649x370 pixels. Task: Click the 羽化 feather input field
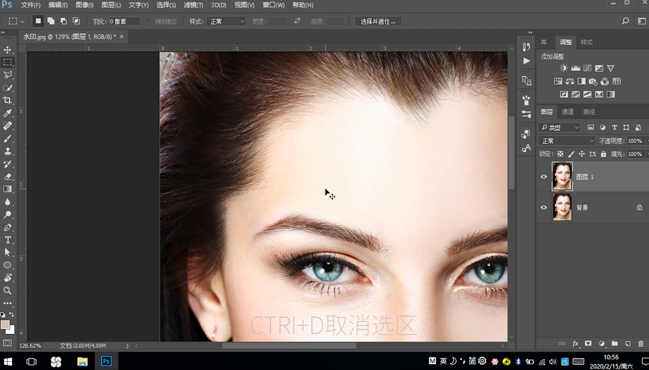124,21
